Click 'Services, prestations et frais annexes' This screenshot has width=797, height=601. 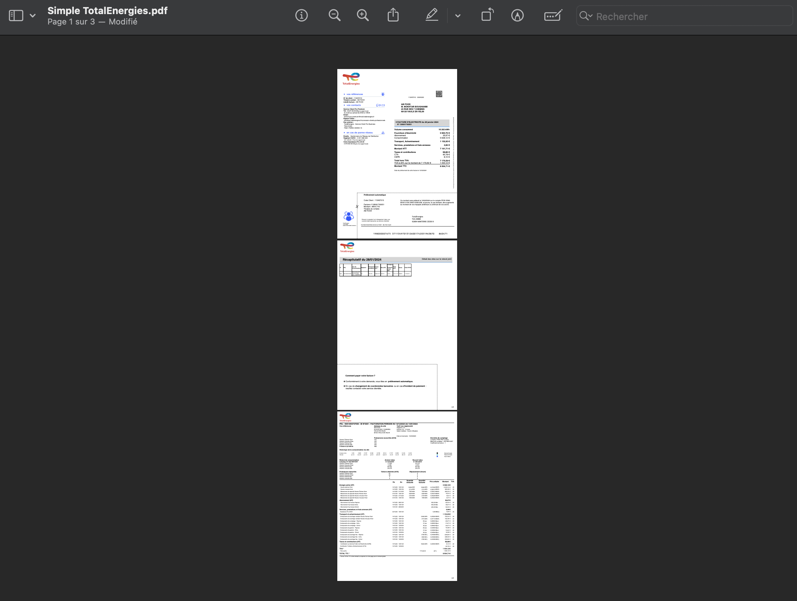point(412,145)
